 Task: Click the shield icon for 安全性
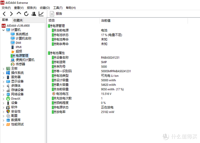coord(8,112)
